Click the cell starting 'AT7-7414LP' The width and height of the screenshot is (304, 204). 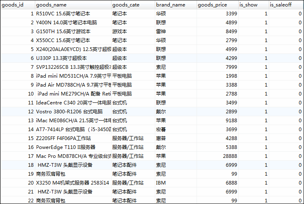click(73, 130)
